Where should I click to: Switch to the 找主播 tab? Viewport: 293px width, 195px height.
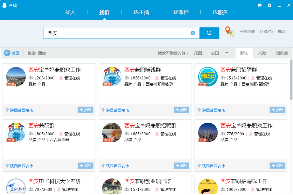[x=141, y=12]
